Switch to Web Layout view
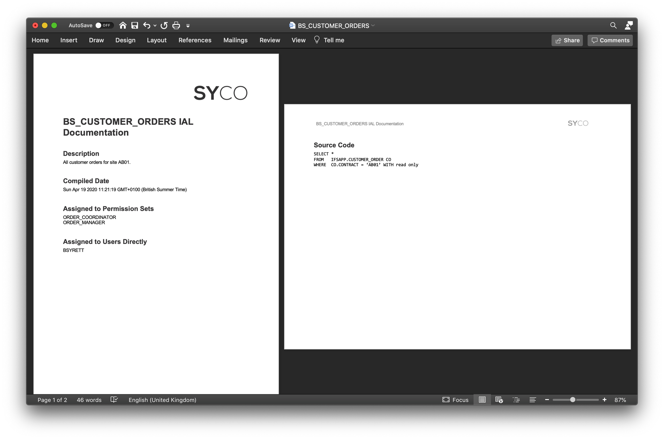This screenshot has height=440, width=664. 499,400
